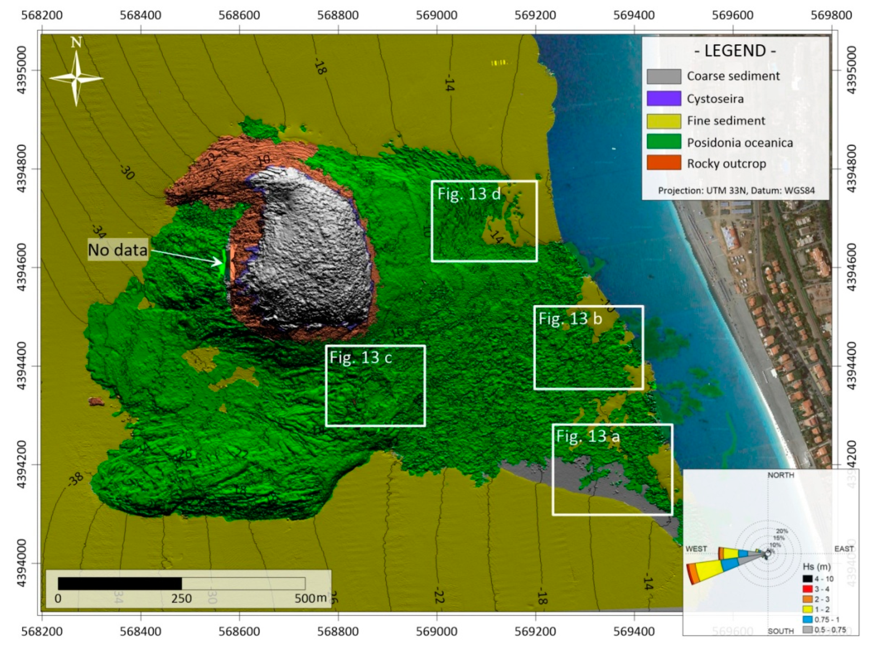Click the '500m' scale bar label

pos(311,598)
